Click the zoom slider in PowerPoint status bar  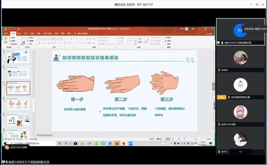click(196, 139)
